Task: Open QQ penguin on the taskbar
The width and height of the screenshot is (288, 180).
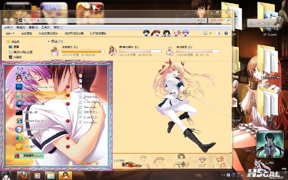Action: point(66,175)
